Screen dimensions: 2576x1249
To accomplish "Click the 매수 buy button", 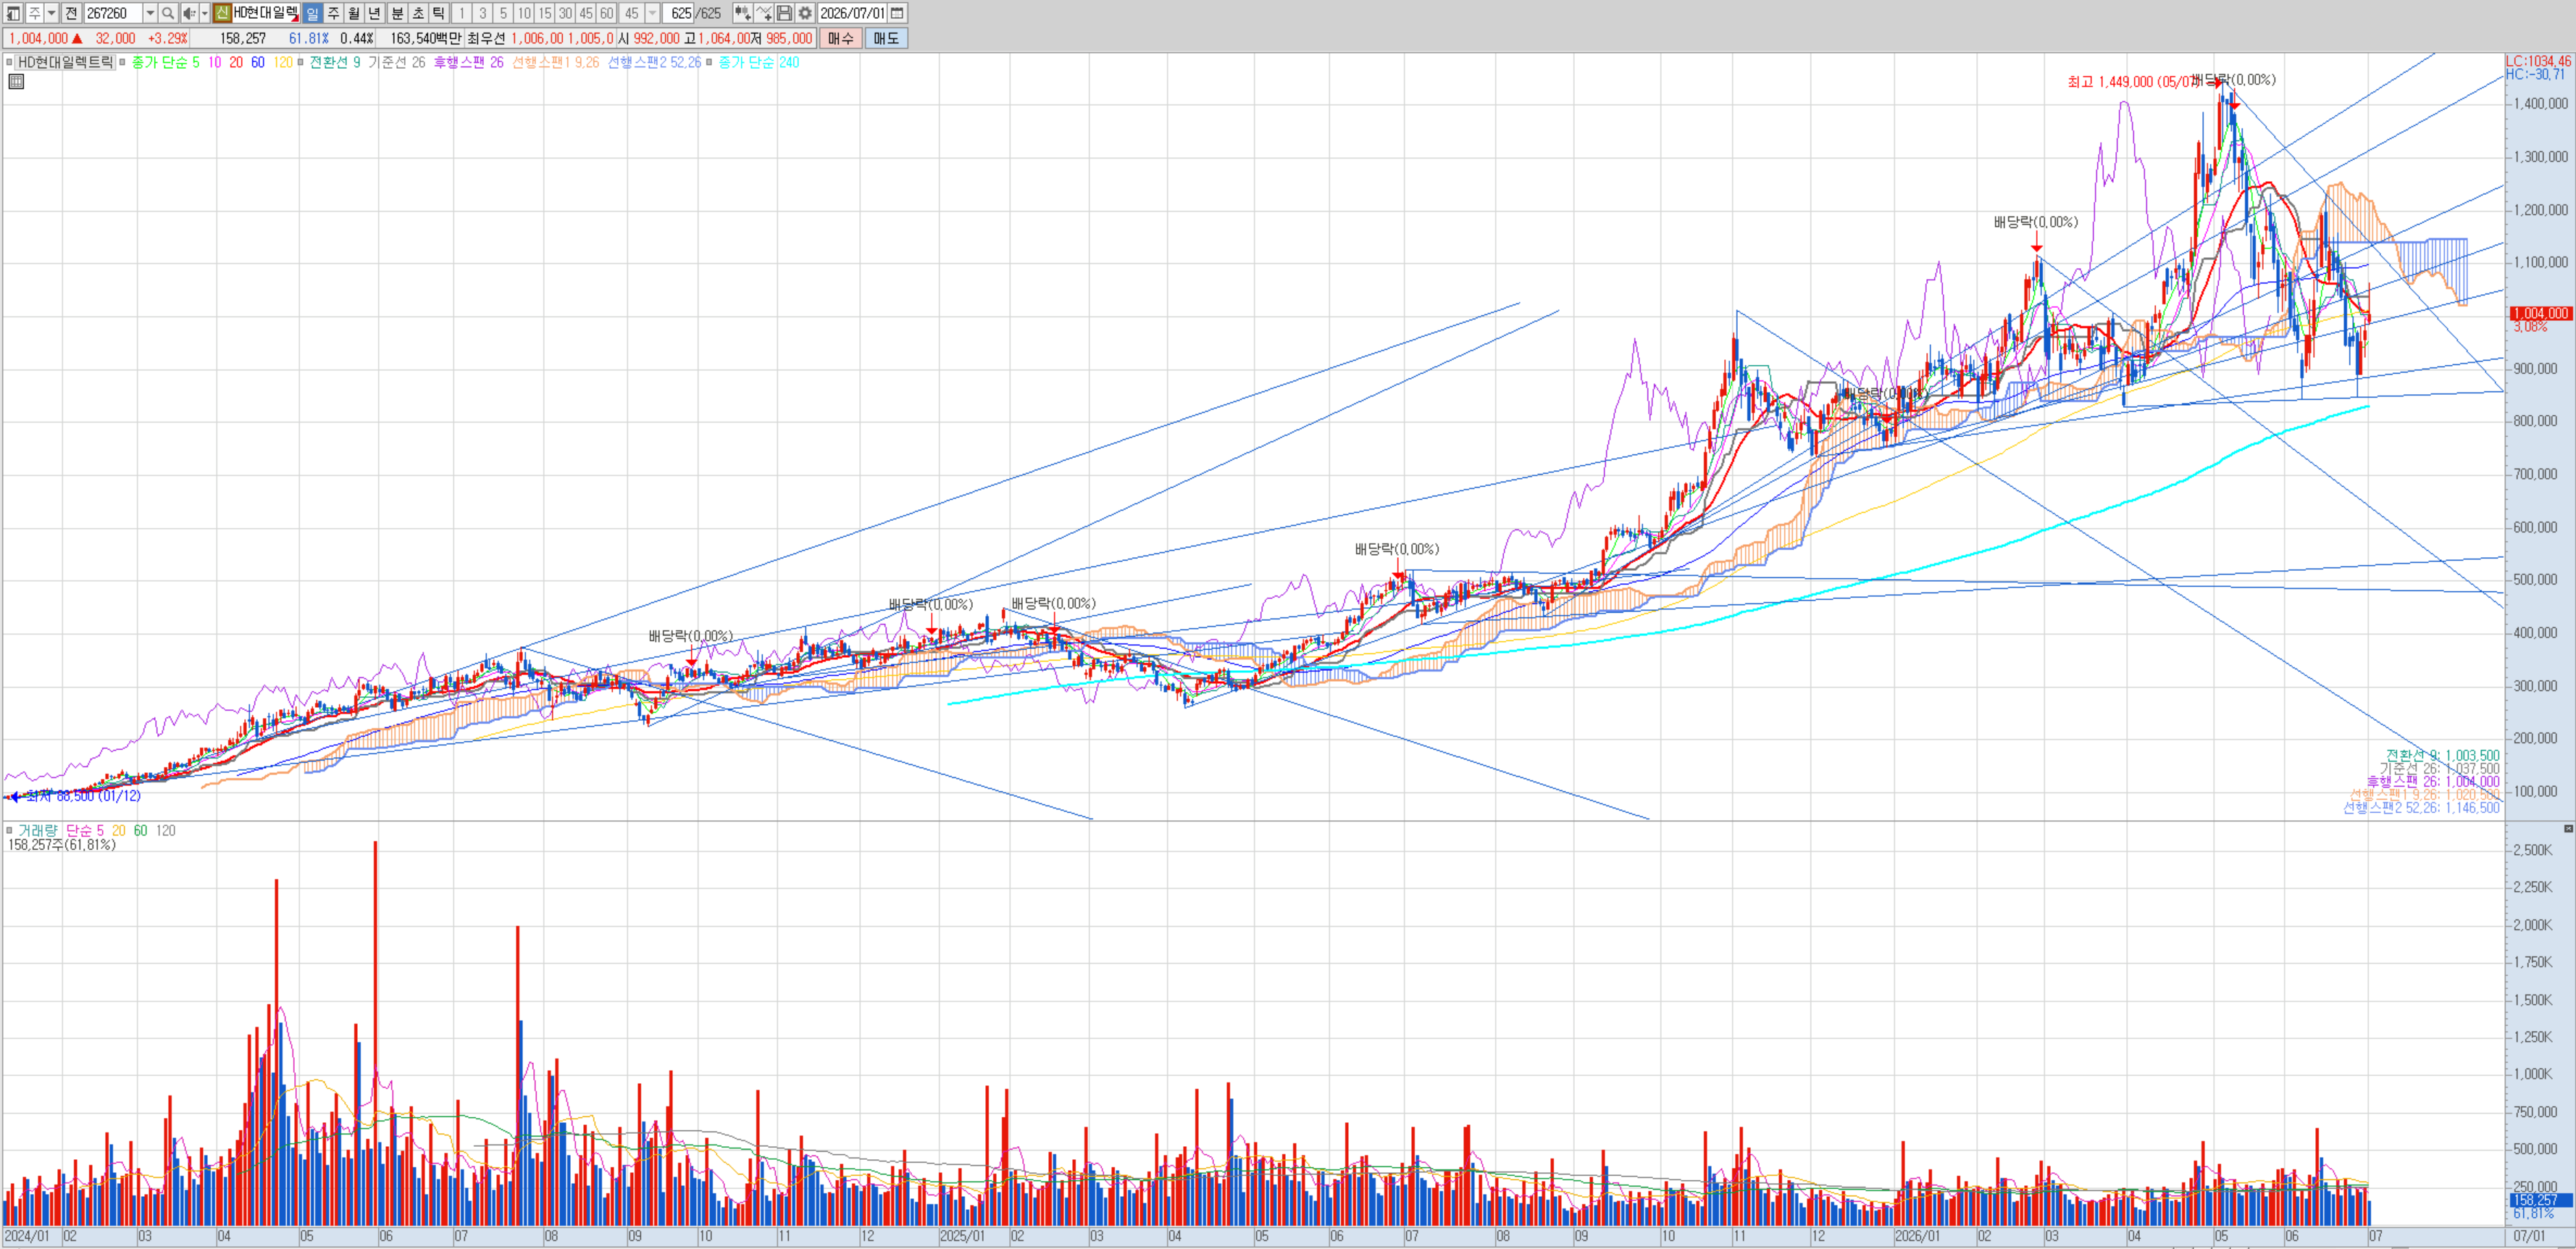I will coord(841,38).
